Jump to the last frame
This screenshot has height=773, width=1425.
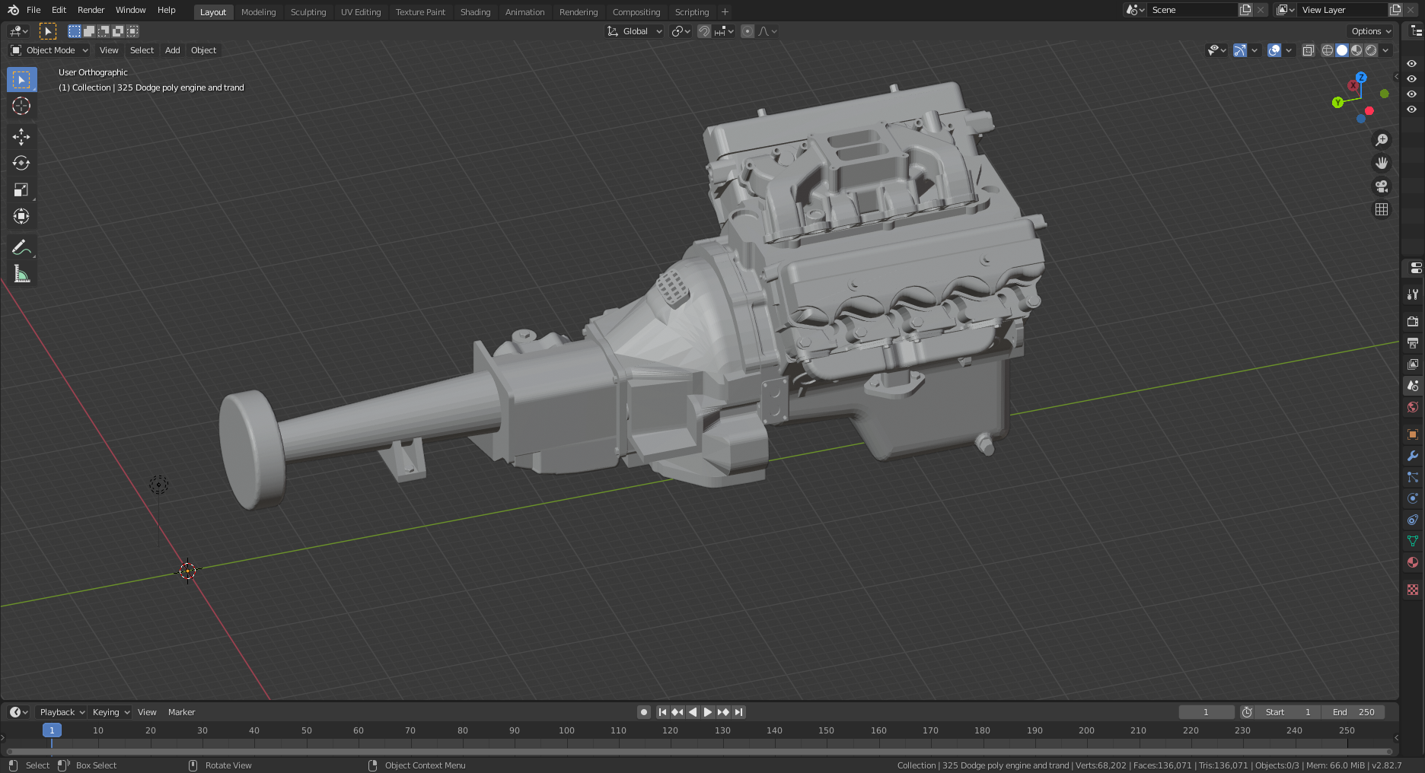[738, 712]
